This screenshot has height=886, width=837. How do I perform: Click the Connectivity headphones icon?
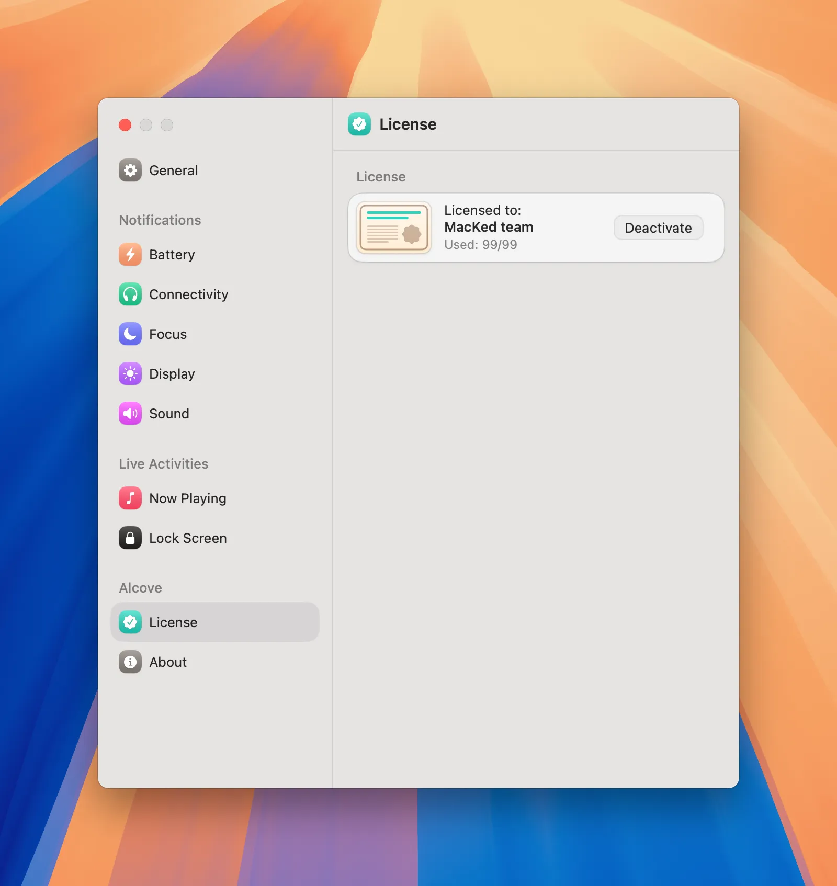pos(130,294)
